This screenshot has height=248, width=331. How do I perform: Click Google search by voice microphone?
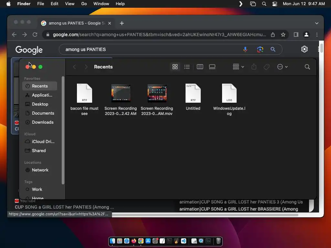tap(245, 49)
